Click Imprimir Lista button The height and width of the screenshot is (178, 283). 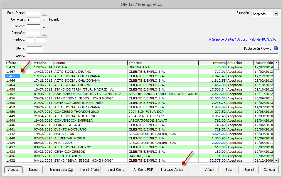(58, 170)
